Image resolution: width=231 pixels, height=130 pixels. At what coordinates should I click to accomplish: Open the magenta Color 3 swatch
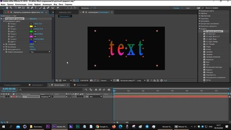pyautogui.click(x=31, y=36)
